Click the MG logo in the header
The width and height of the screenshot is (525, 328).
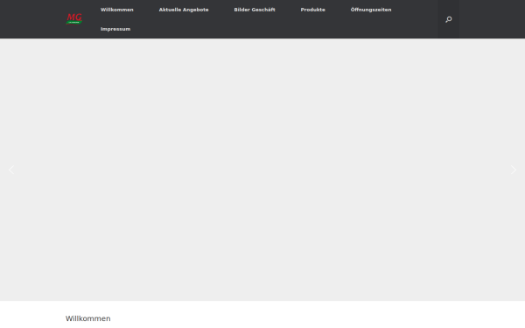pyautogui.click(x=74, y=18)
